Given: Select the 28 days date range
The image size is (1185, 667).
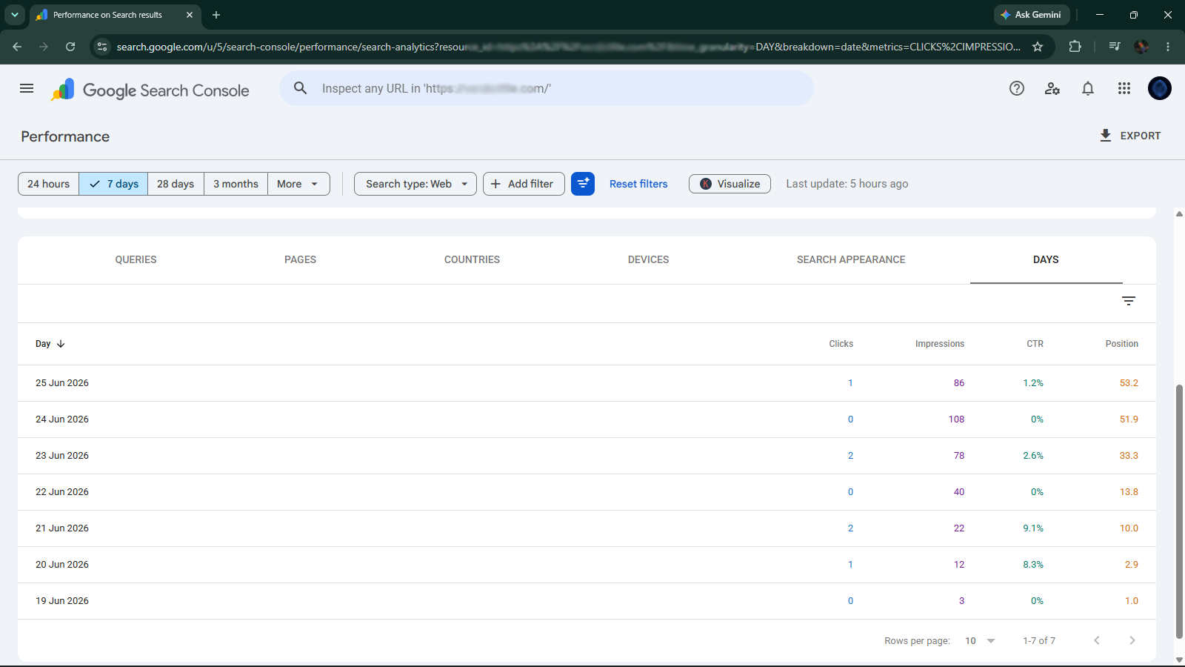Looking at the screenshot, I should point(176,184).
